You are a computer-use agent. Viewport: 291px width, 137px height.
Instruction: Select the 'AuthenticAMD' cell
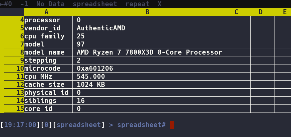(x=101, y=28)
